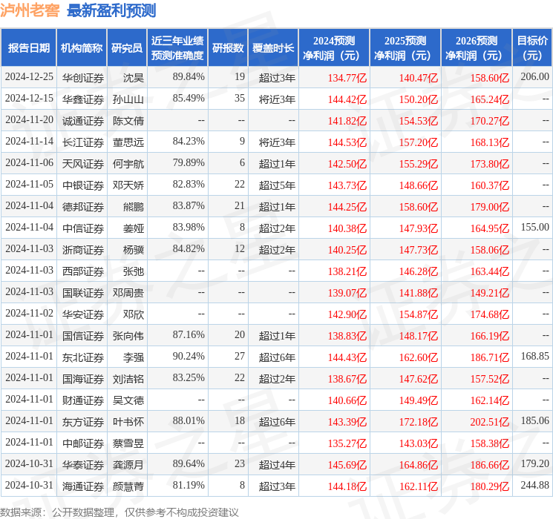Click the 覆盖时长 column header

click(x=273, y=48)
